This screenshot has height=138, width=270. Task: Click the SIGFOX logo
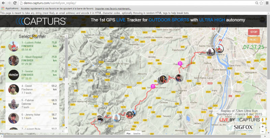click(240, 128)
